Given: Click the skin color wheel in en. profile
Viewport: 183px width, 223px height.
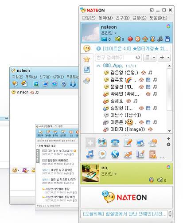Looking at the screenshot, I should pyautogui.click(x=168, y=167).
